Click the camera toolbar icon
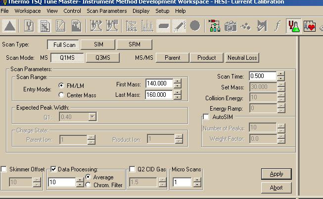 231,26
